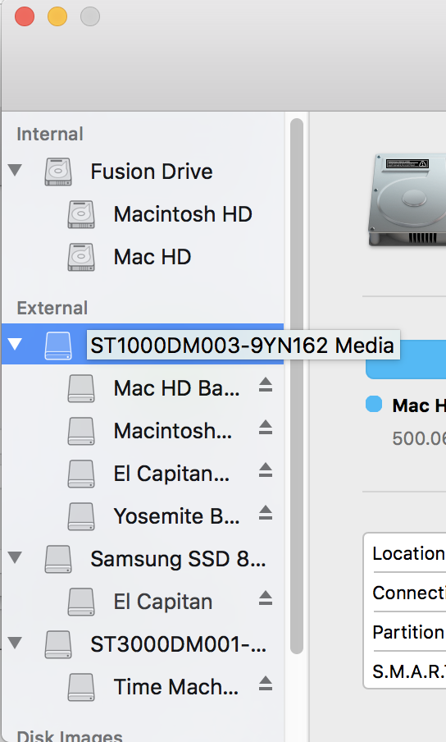
Task: Click the Mac HD Ba... volume icon
Action: 81,388
